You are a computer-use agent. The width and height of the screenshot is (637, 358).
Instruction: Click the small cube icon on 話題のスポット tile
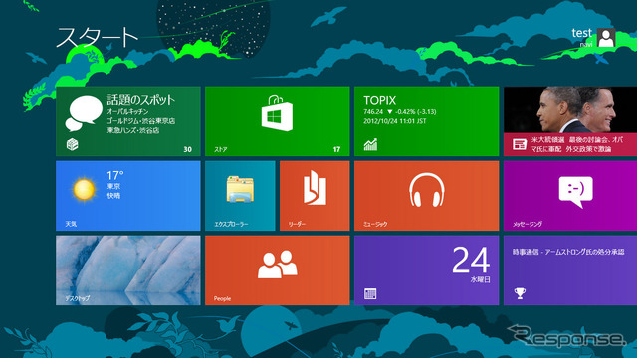(x=72, y=144)
